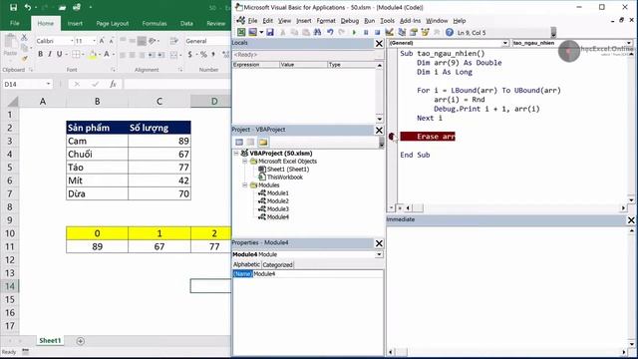
Task: Open the (General) object dropdown in code window
Action: click(x=505, y=43)
